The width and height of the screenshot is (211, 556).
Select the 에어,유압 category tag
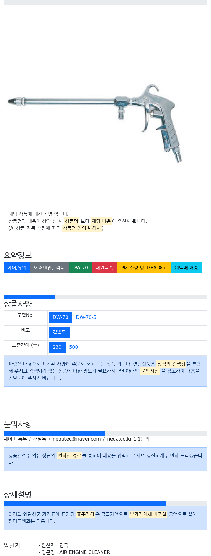coord(17,268)
